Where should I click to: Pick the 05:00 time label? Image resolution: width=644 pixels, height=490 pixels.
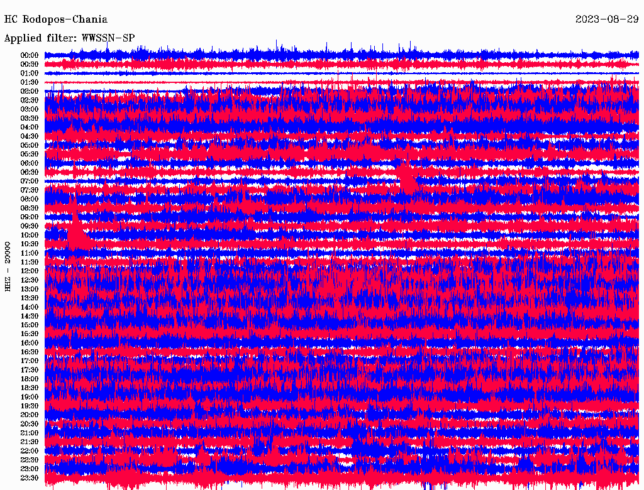point(30,145)
